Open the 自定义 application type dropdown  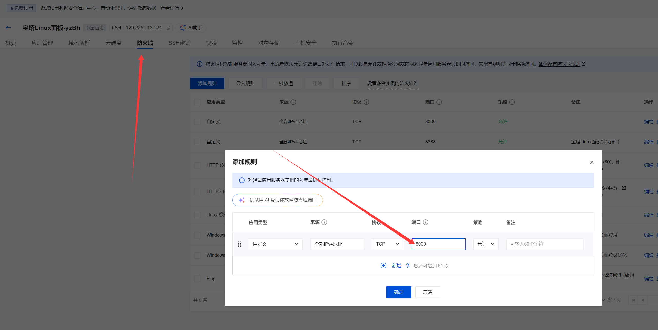[276, 244]
